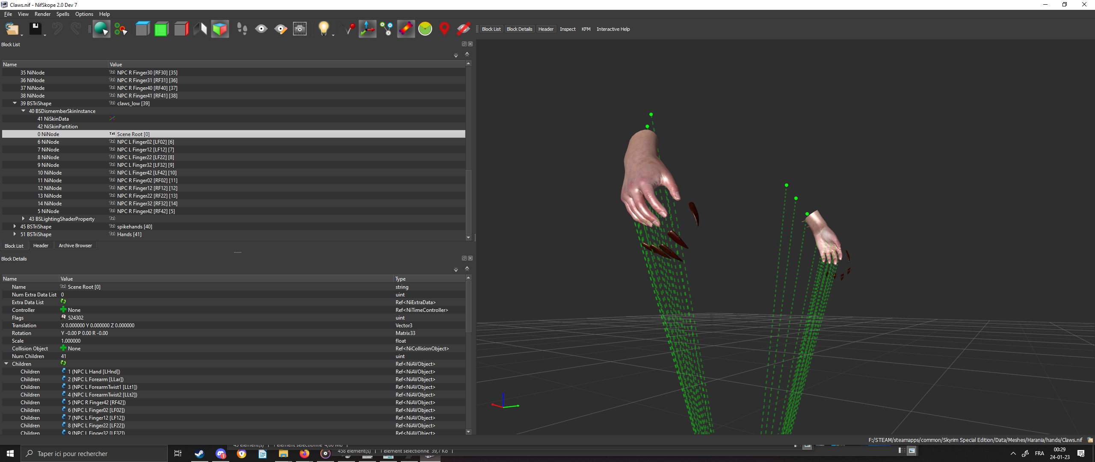Click the taskbar search box

tap(94, 453)
